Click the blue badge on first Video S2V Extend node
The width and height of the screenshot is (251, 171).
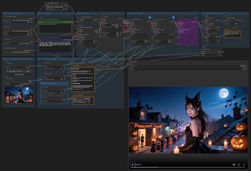[150, 17]
